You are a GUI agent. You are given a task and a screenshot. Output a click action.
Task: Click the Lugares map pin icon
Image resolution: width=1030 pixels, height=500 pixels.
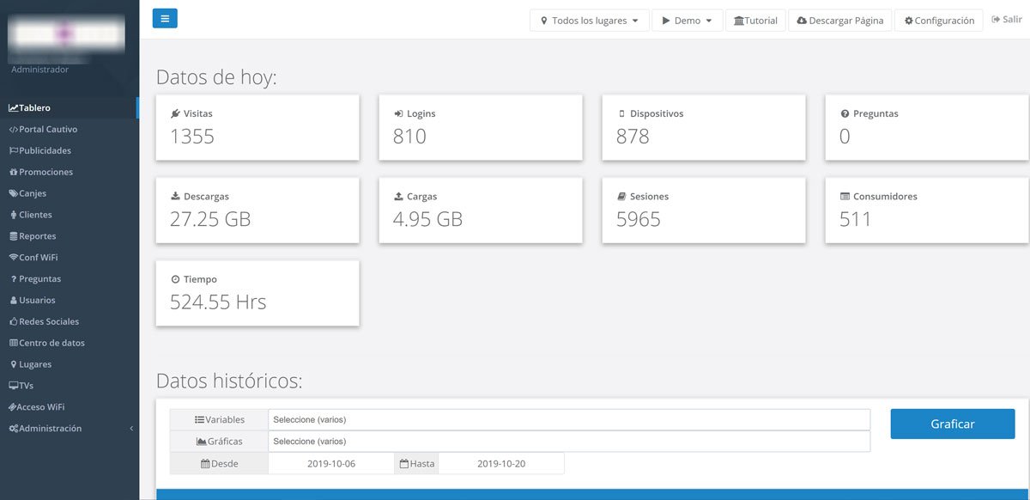coord(13,365)
